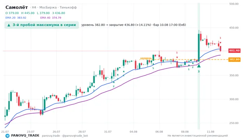Click the H 445.00 high value
The image size is (249, 140).
coord(28,13)
